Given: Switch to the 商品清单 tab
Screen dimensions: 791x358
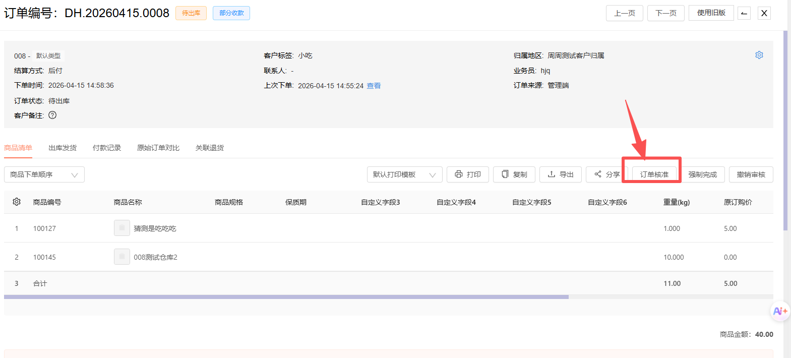Looking at the screenshot, I should click(18, 148).
